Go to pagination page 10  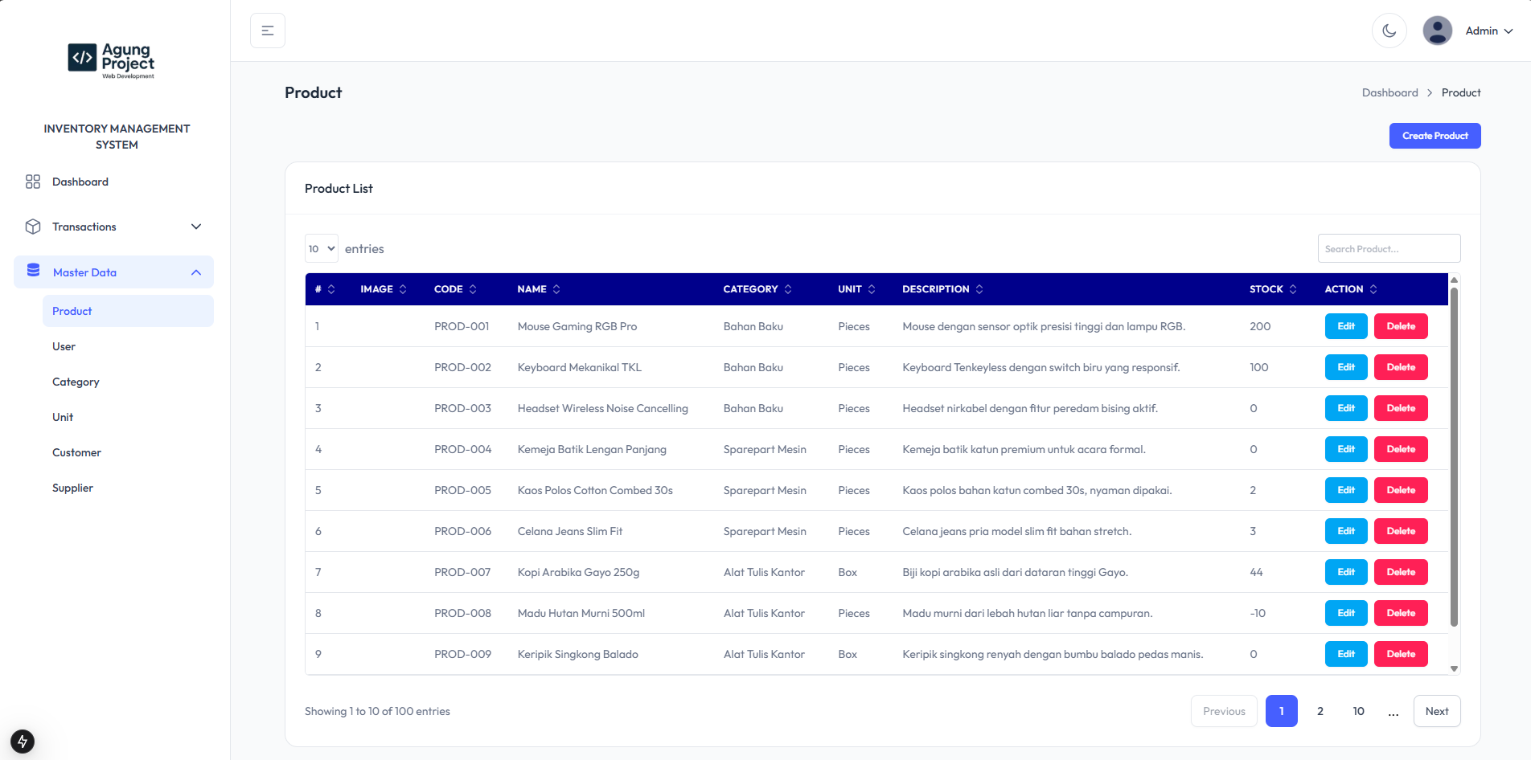pos(1359,711)
